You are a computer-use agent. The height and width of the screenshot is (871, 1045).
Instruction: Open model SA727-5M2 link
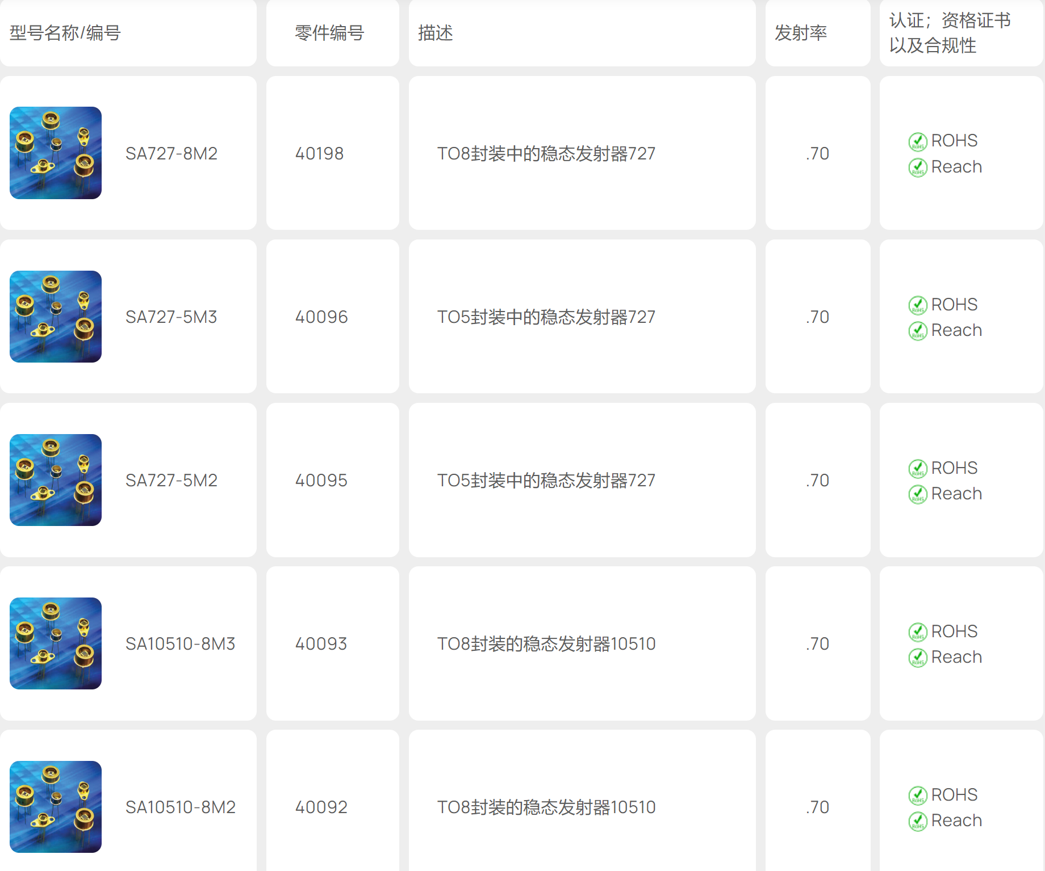tap(172, 481)
